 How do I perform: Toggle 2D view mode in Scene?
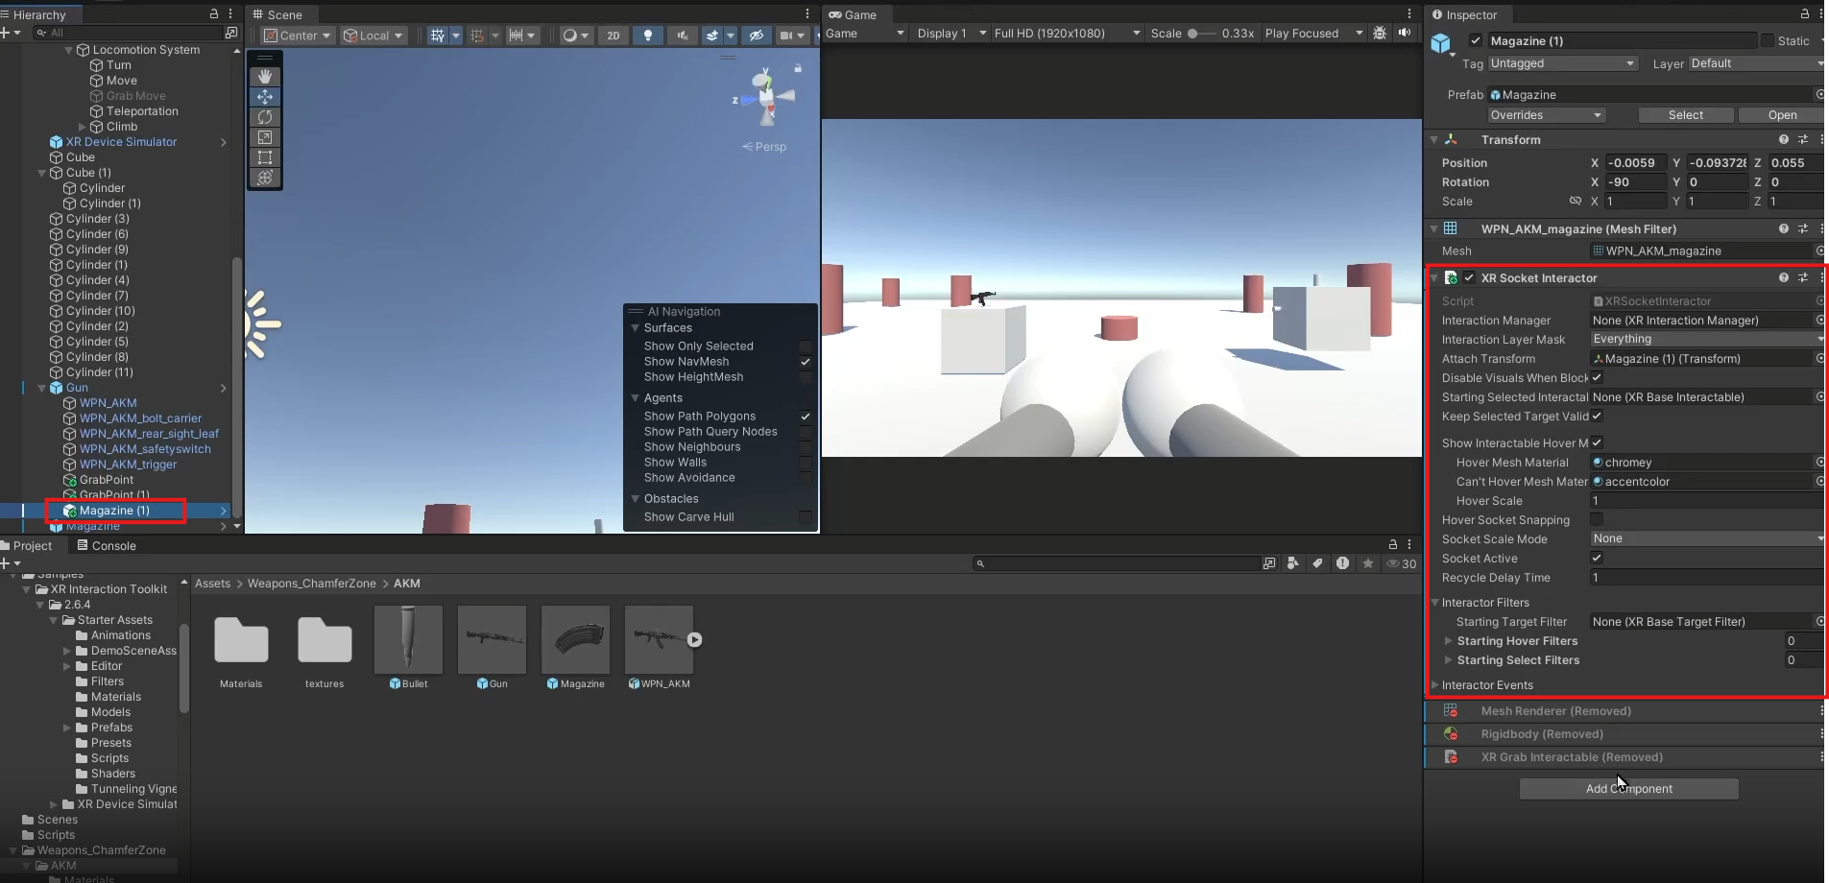(613, 36)
